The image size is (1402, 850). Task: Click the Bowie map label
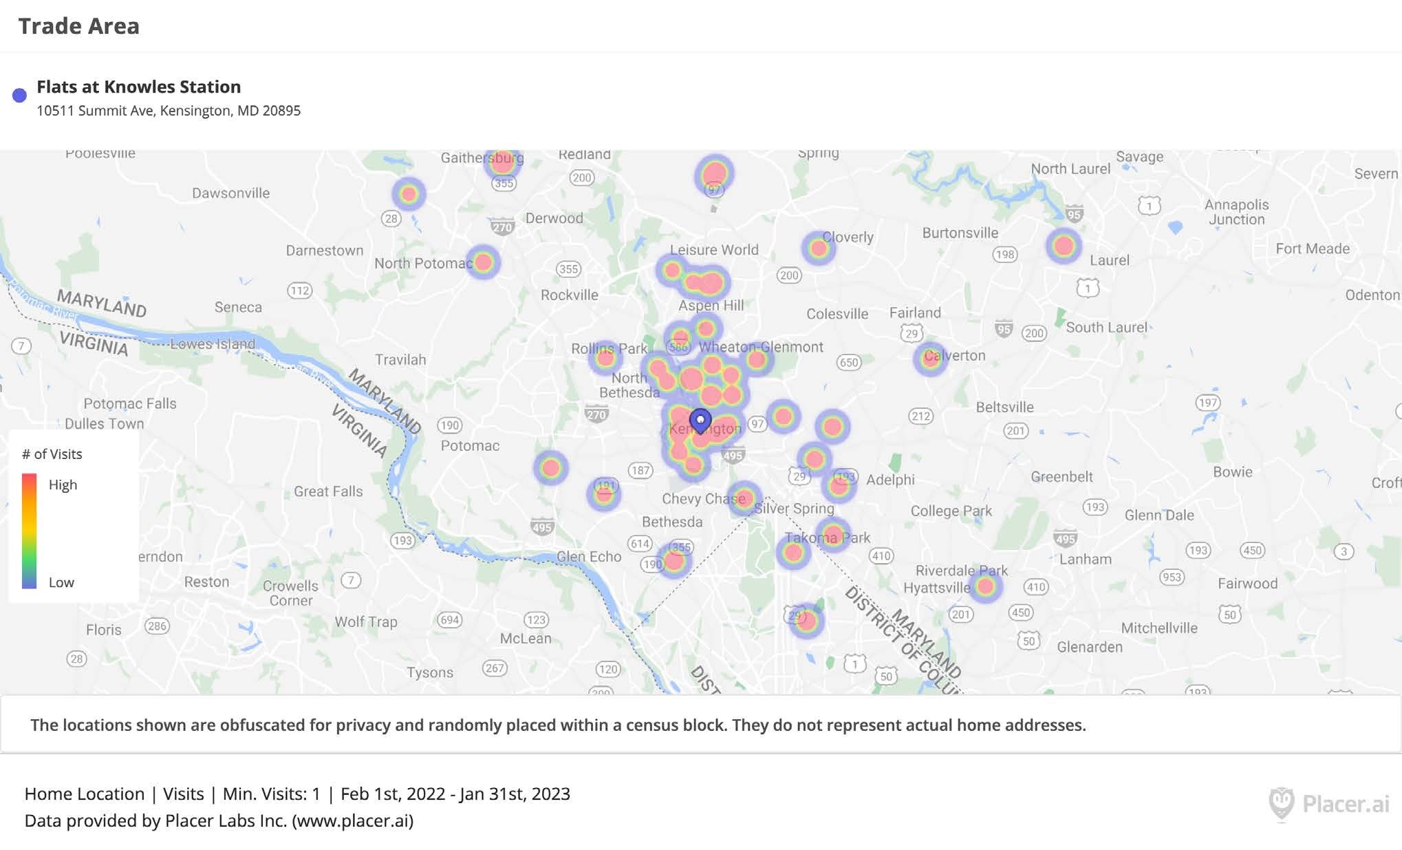(x=1233, y=472)
